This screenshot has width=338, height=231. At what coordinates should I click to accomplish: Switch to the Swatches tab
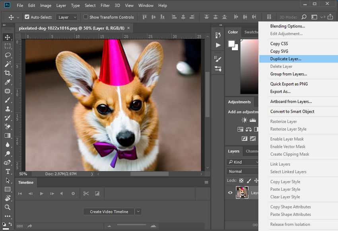tap(251, 32)
